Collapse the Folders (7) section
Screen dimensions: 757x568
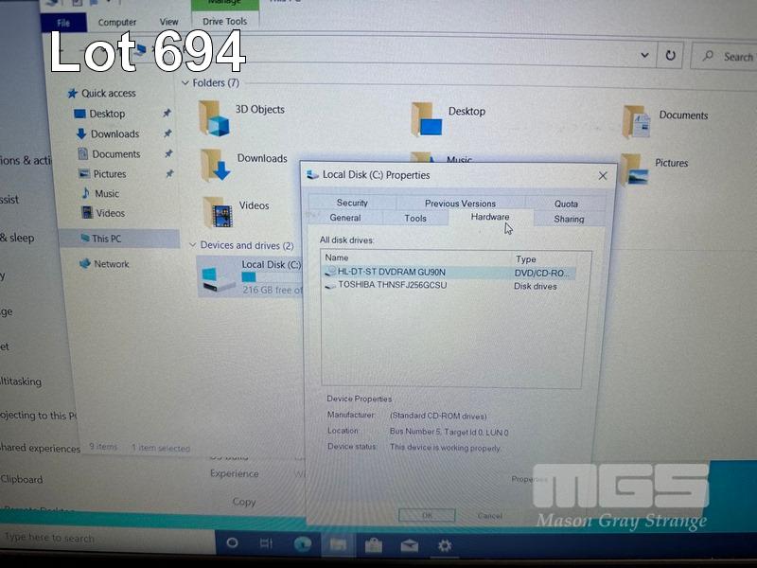[185, 83]
